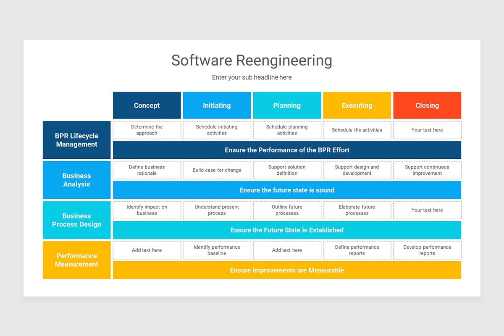
Task: Click the Planning column header
Action: pyautogui.click(x=287, y=105)
